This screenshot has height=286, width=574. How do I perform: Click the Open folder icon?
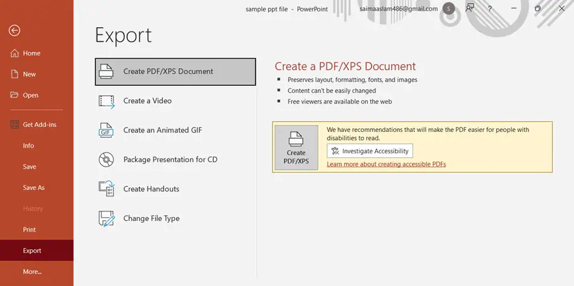click(15, 95)
